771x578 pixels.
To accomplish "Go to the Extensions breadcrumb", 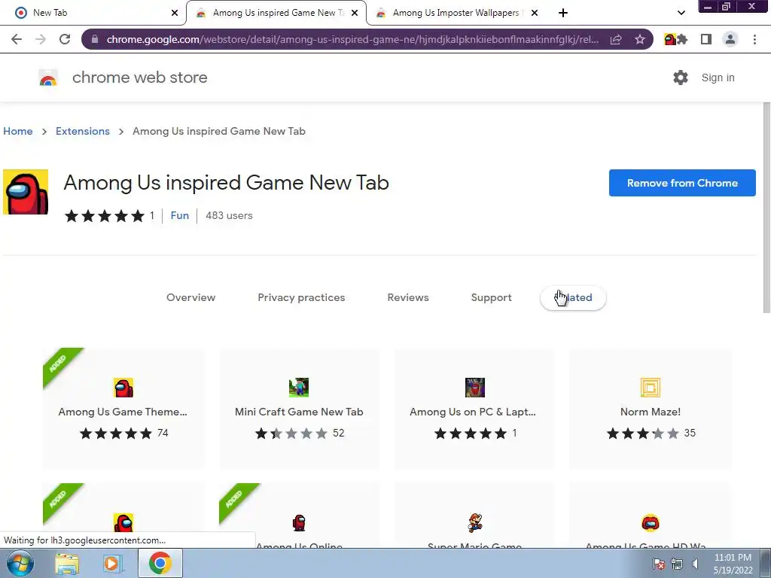I will coord(83,131).
